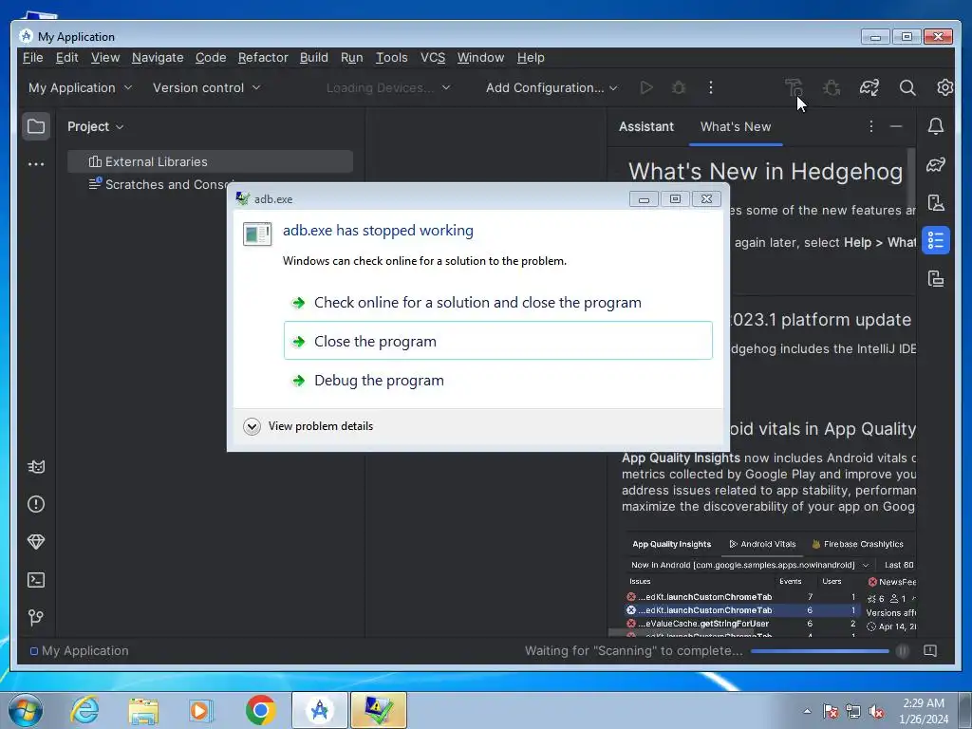This screenshot has width=972, height=729.
Task: Open Running Devices icon in right sidebar
Action: [x=936, y=278]
